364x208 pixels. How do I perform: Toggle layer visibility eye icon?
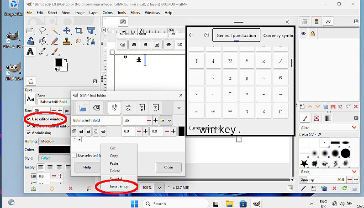pos(303,34)
